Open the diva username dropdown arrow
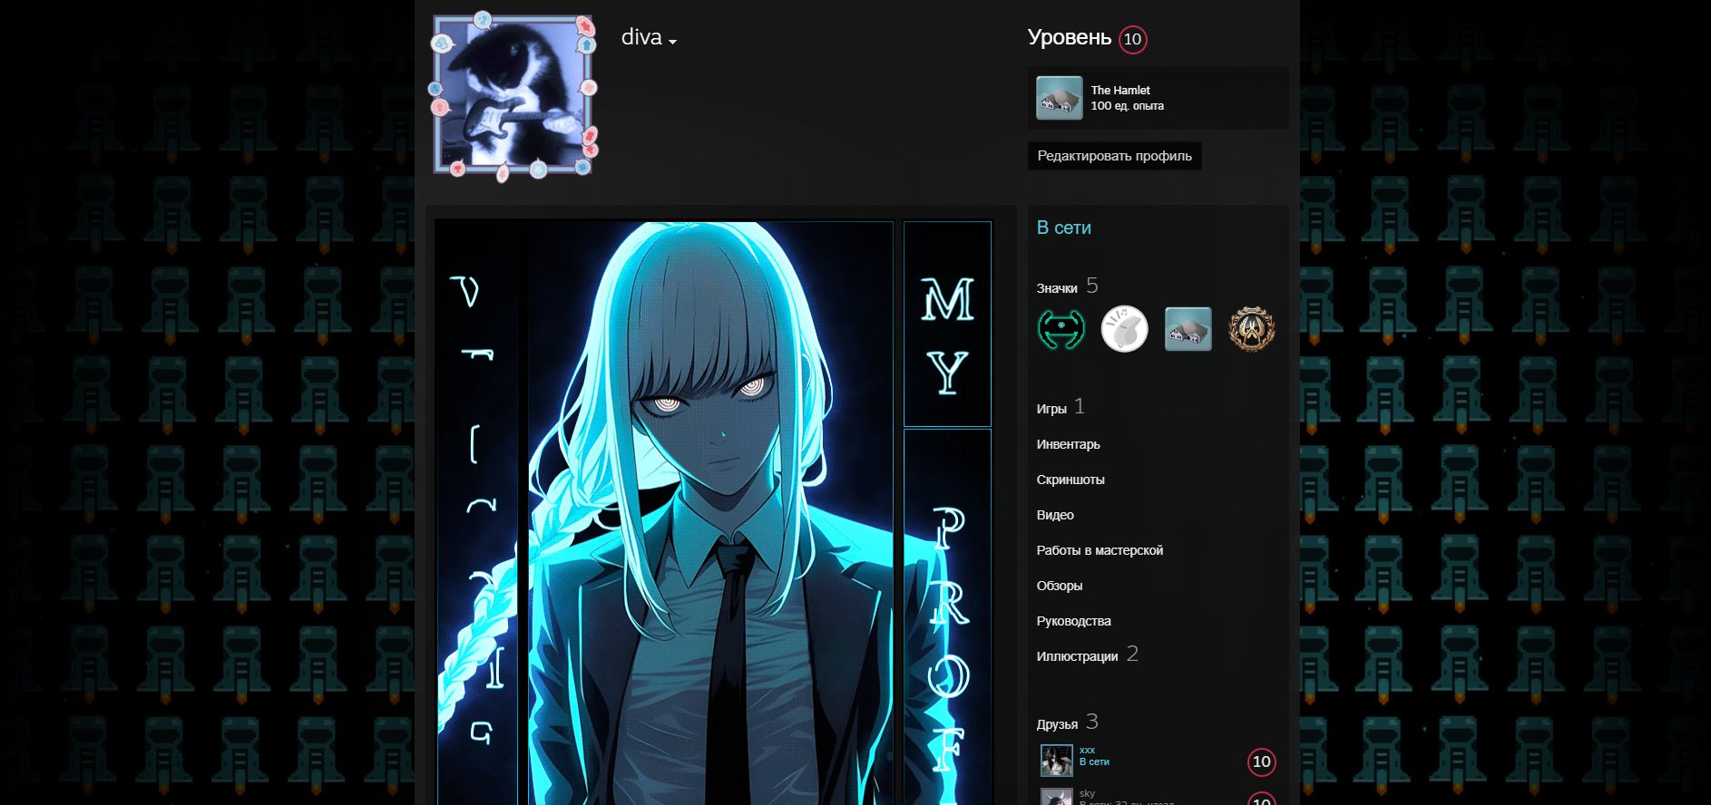This screenshot has width=1711, height=805. pyautogui.click(x=672, y=42)
